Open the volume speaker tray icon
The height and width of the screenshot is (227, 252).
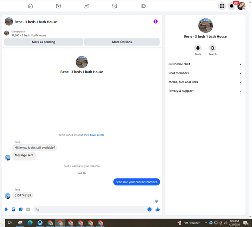(x=226, y=223)
